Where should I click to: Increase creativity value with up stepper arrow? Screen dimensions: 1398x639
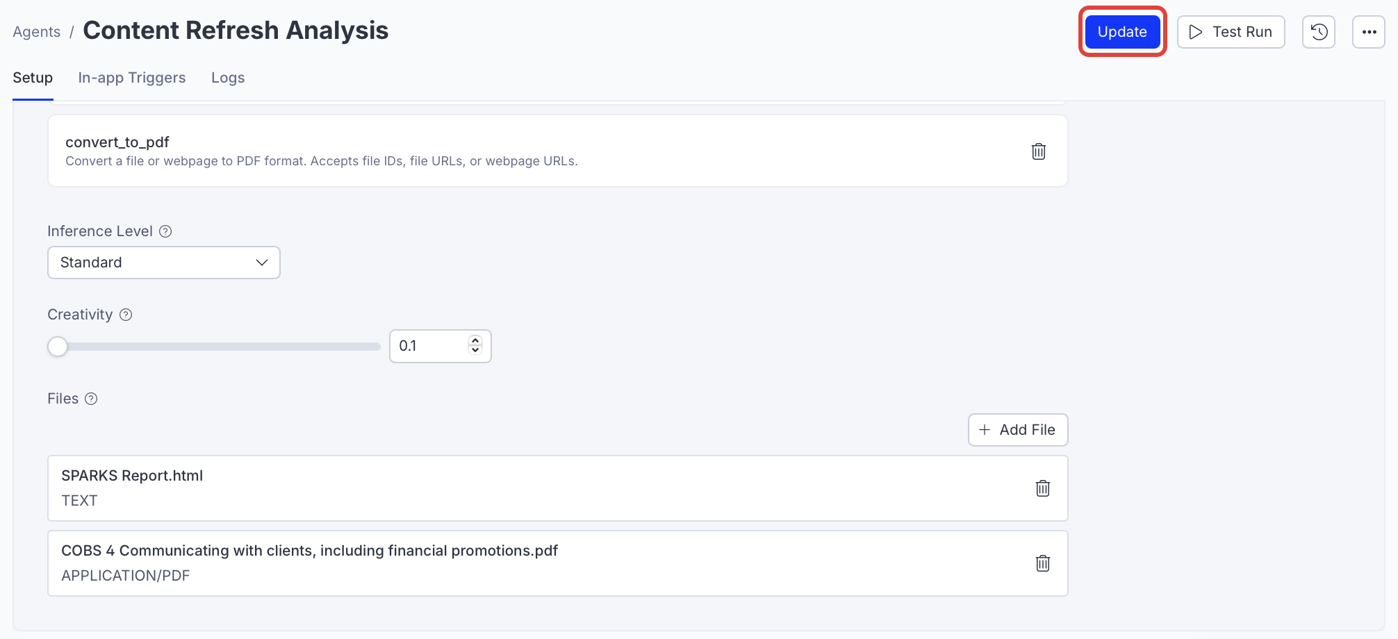pyautogui.click(x=475, y=340)
